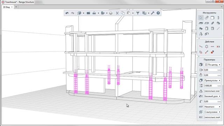Click the Move action icon in Действия
This screenshot has height=126, width=224.
pos(201,47)
